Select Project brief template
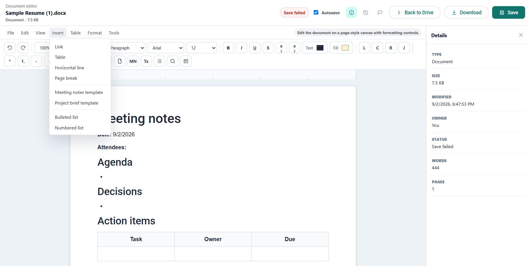Viewport: 529px width, 266px height. pyautogui.click(x=80, y=103)
